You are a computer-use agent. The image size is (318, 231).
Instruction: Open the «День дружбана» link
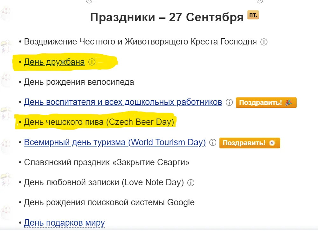click(x=54, y=62)
